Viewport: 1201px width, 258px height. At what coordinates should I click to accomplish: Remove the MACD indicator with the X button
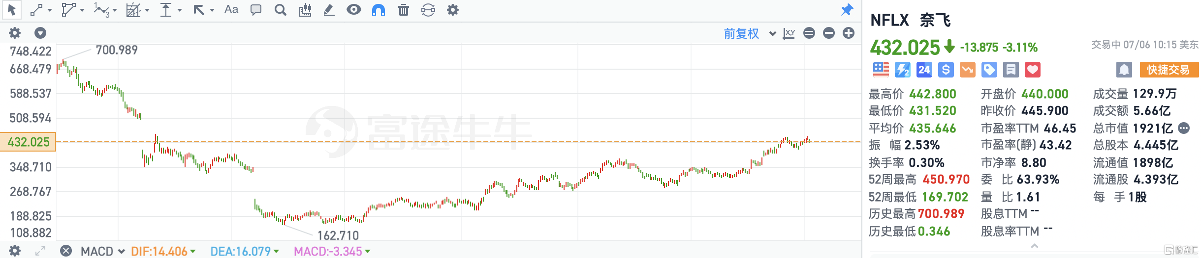[x=66, y=251]
